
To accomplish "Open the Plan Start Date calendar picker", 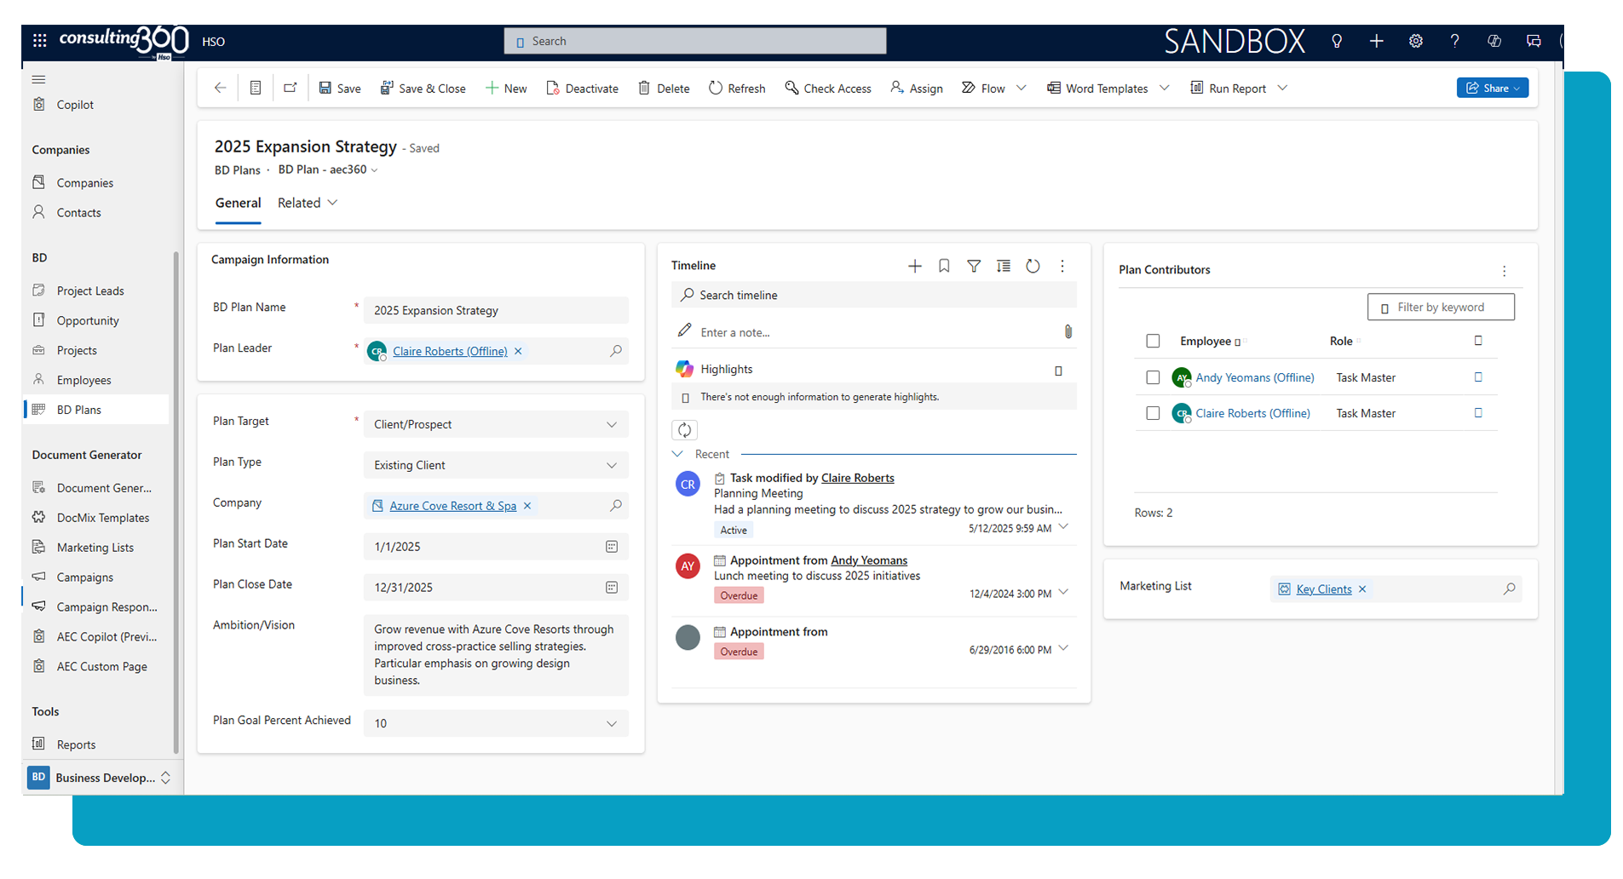I will tap(611, 547).
